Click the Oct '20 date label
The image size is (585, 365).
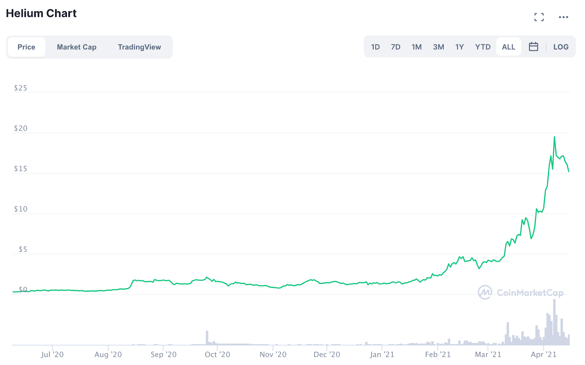(217, 354)
